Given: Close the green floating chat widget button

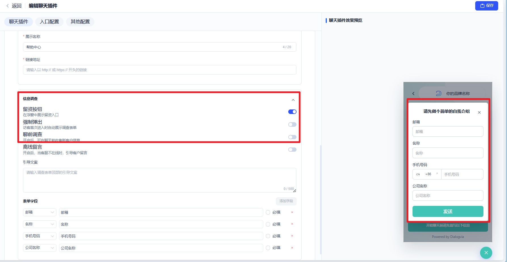Looking at the screenshot, I should tap(486, 253).
